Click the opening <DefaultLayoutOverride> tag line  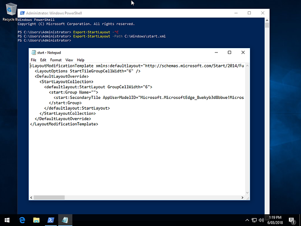coord(61,77)
